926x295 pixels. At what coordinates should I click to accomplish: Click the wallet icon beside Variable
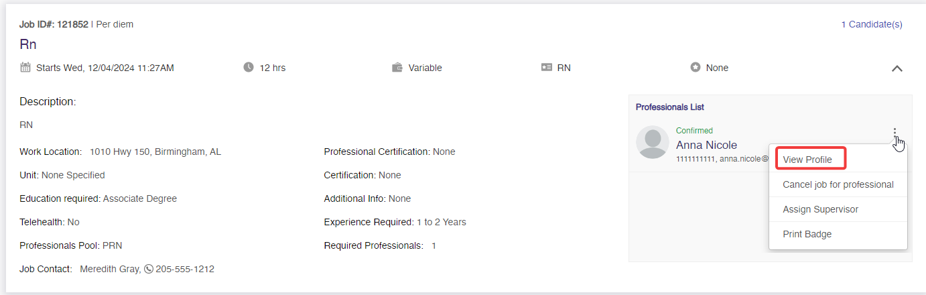pyautogui.click(x=397, y=67)
